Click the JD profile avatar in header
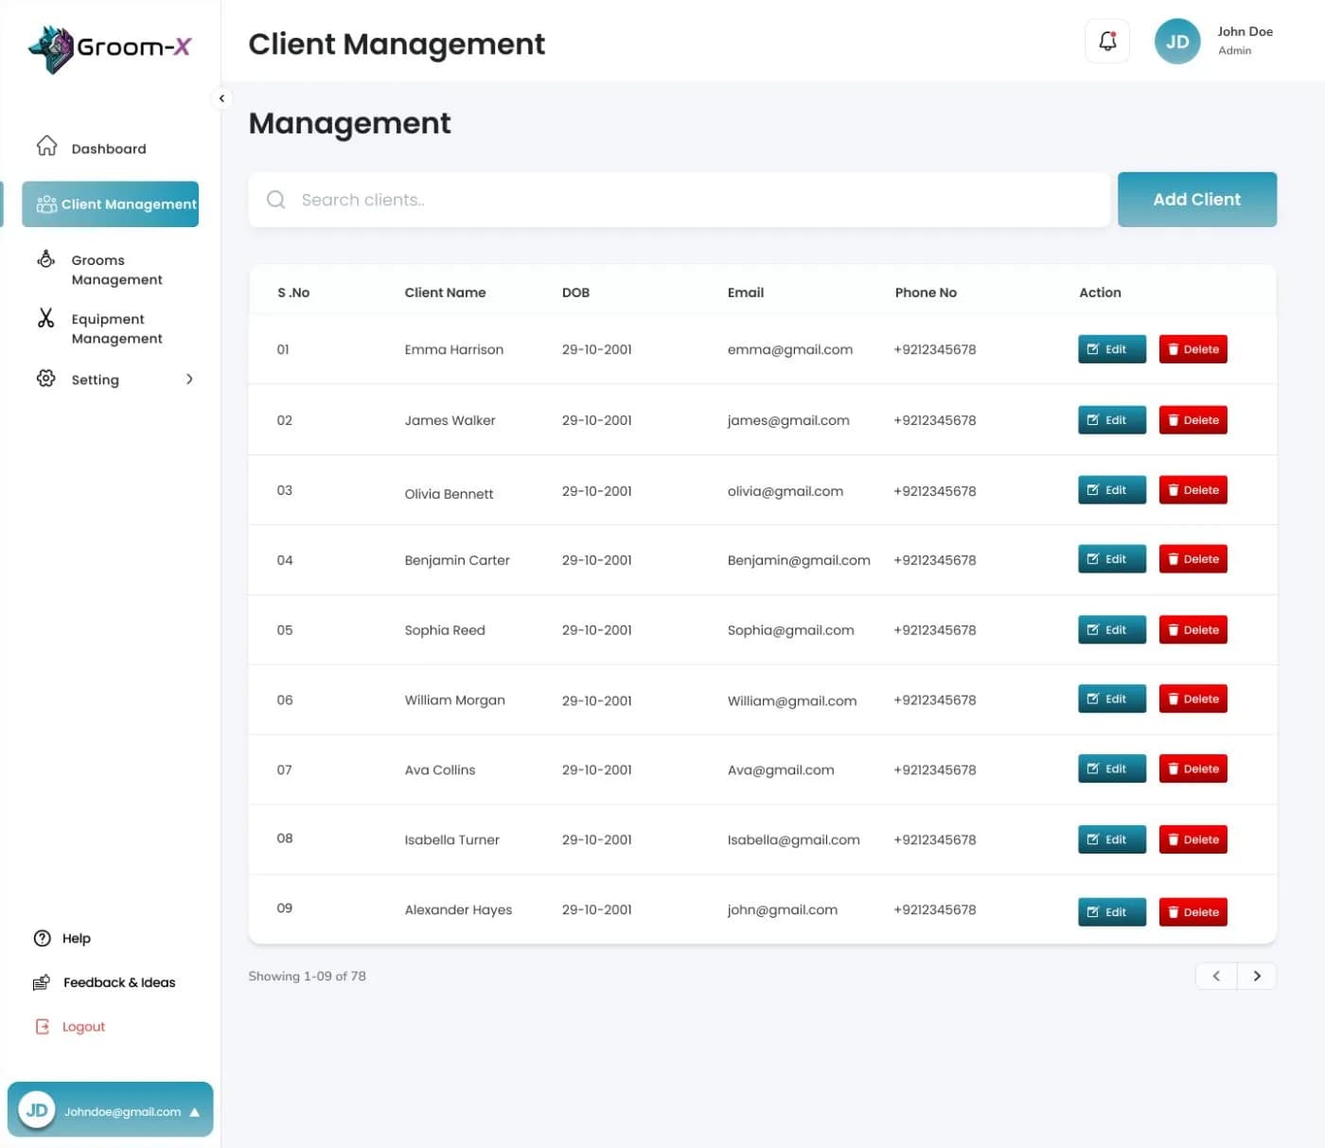1325x1148 pixels. pyautogui.click(x=1177, y=42)
